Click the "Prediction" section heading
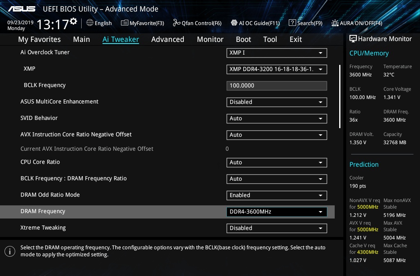The height and width of the screenshot is (276, 420). point(364,164)
